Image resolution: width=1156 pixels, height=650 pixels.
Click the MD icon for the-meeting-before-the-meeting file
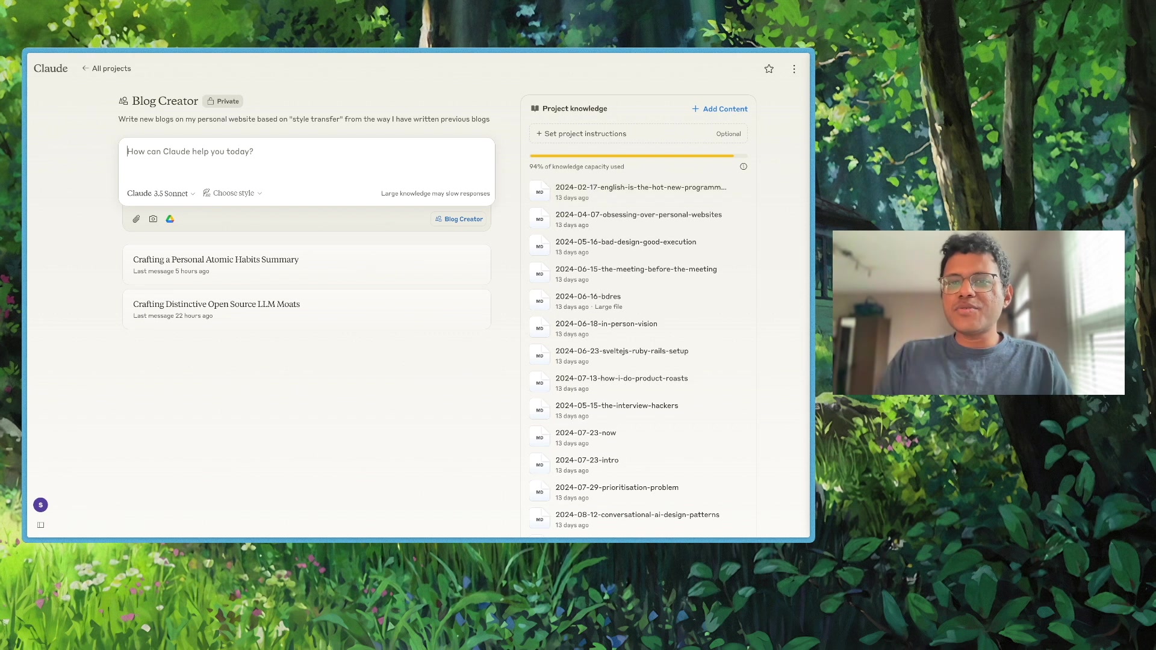coord(539,274)
